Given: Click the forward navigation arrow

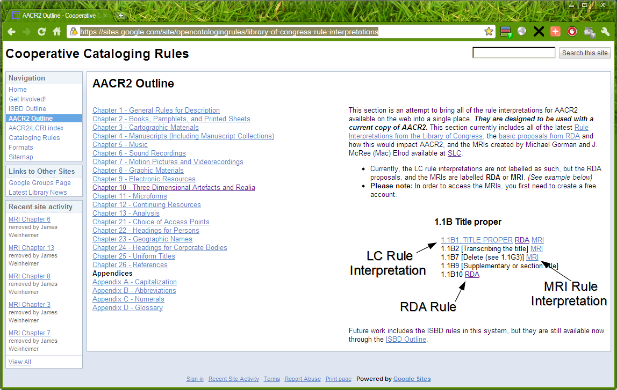Looking at the screenshot, I should [x=26, y=32].
